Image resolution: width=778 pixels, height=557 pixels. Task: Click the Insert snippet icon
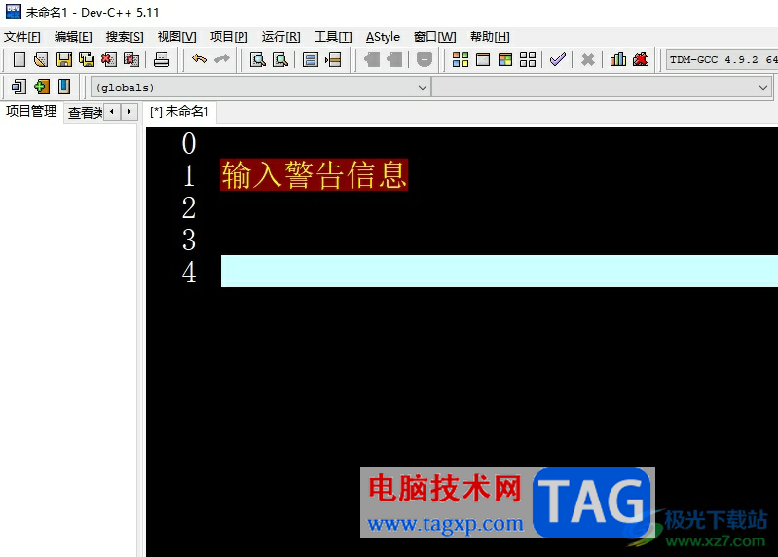click(x=19, y=87)
